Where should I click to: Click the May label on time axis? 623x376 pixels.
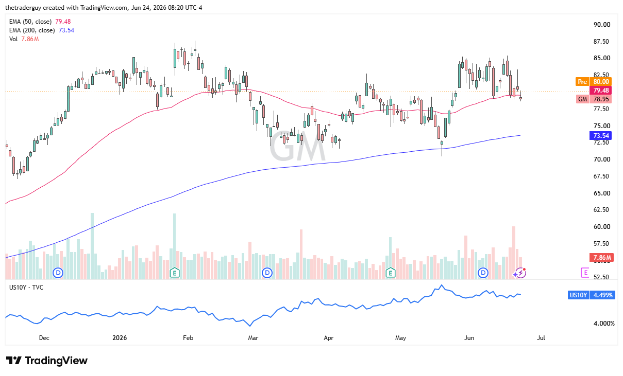click(401, 338)
